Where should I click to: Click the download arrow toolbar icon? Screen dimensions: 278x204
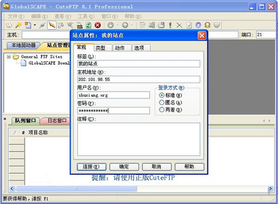coord(110,25)
